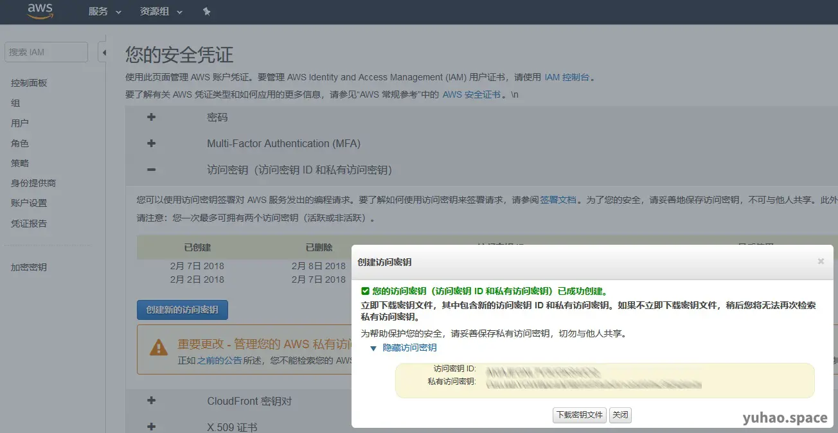Click the AWS home logo
Image resolution: width=838 pixels, height=433 pixels.
tap(40, 11)
